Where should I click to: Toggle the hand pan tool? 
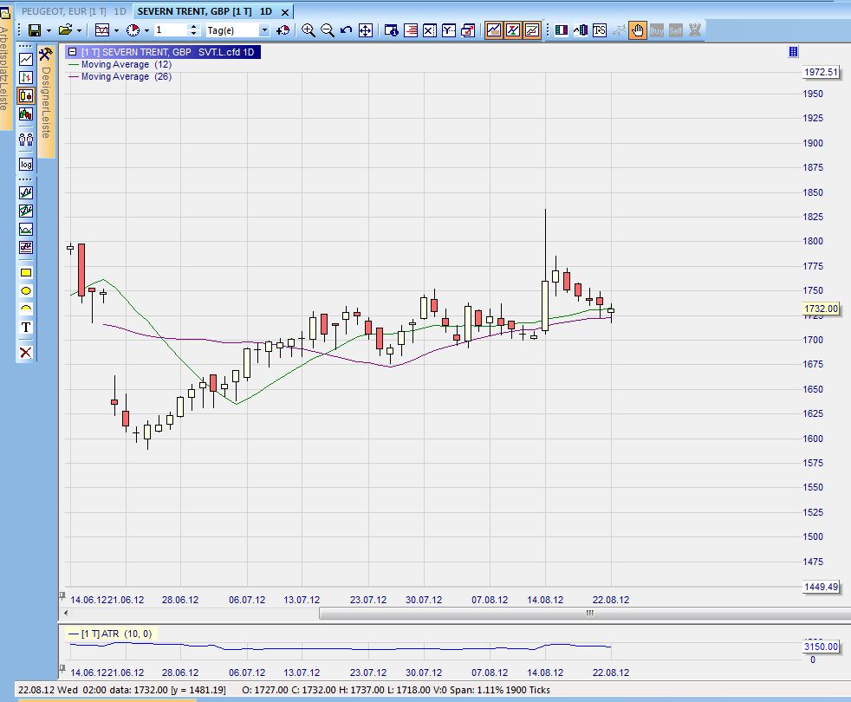tap(637, 30)
